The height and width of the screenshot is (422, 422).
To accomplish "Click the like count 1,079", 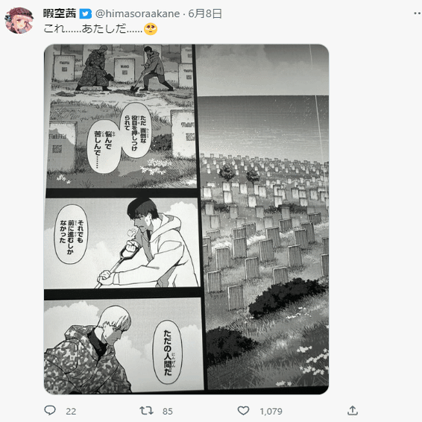I will pos(271,412).
